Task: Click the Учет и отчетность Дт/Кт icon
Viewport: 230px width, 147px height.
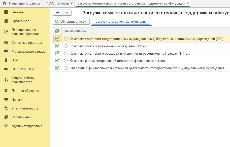Action: coord(6,108)
